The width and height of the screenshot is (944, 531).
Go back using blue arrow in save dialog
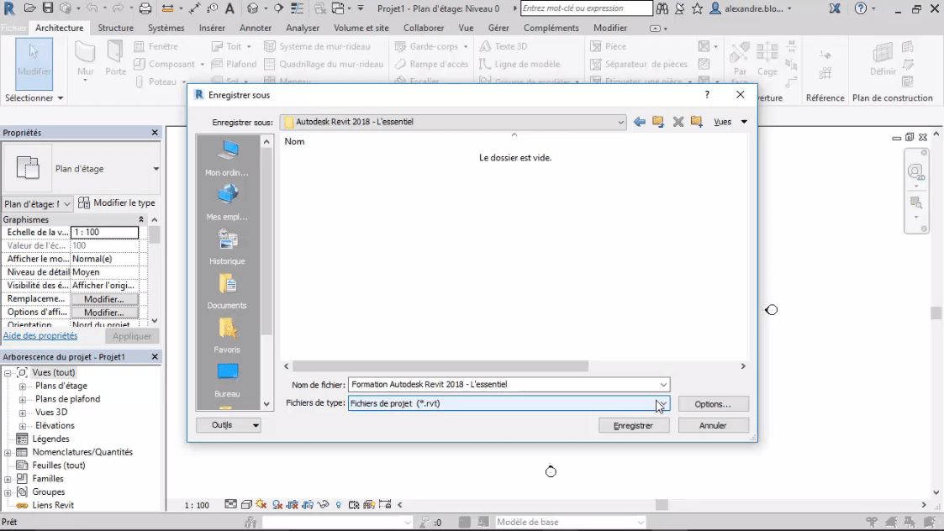(640, 122)
